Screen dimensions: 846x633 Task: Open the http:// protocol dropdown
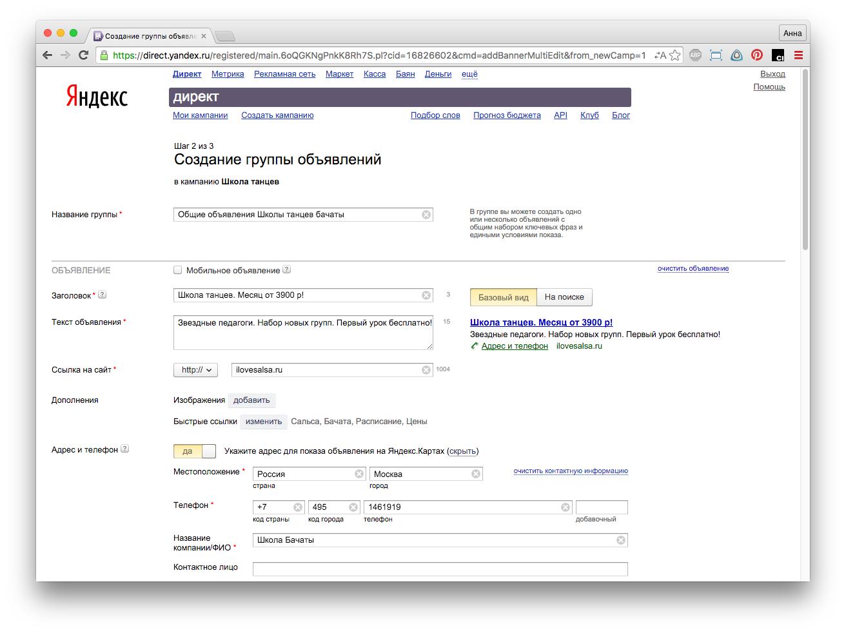[195, 370]
